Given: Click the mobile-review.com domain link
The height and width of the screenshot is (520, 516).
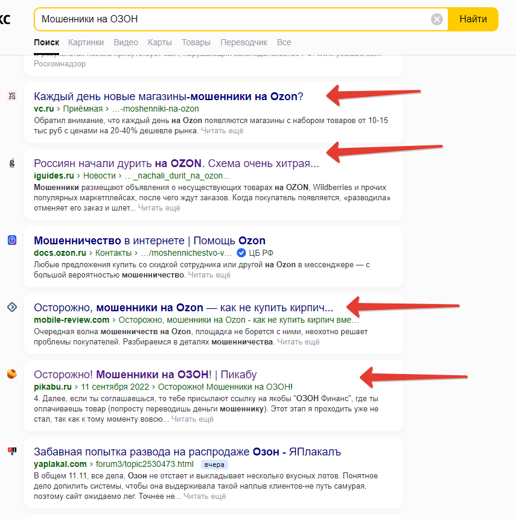Looking at the screenshot, I should coord(71,320).
